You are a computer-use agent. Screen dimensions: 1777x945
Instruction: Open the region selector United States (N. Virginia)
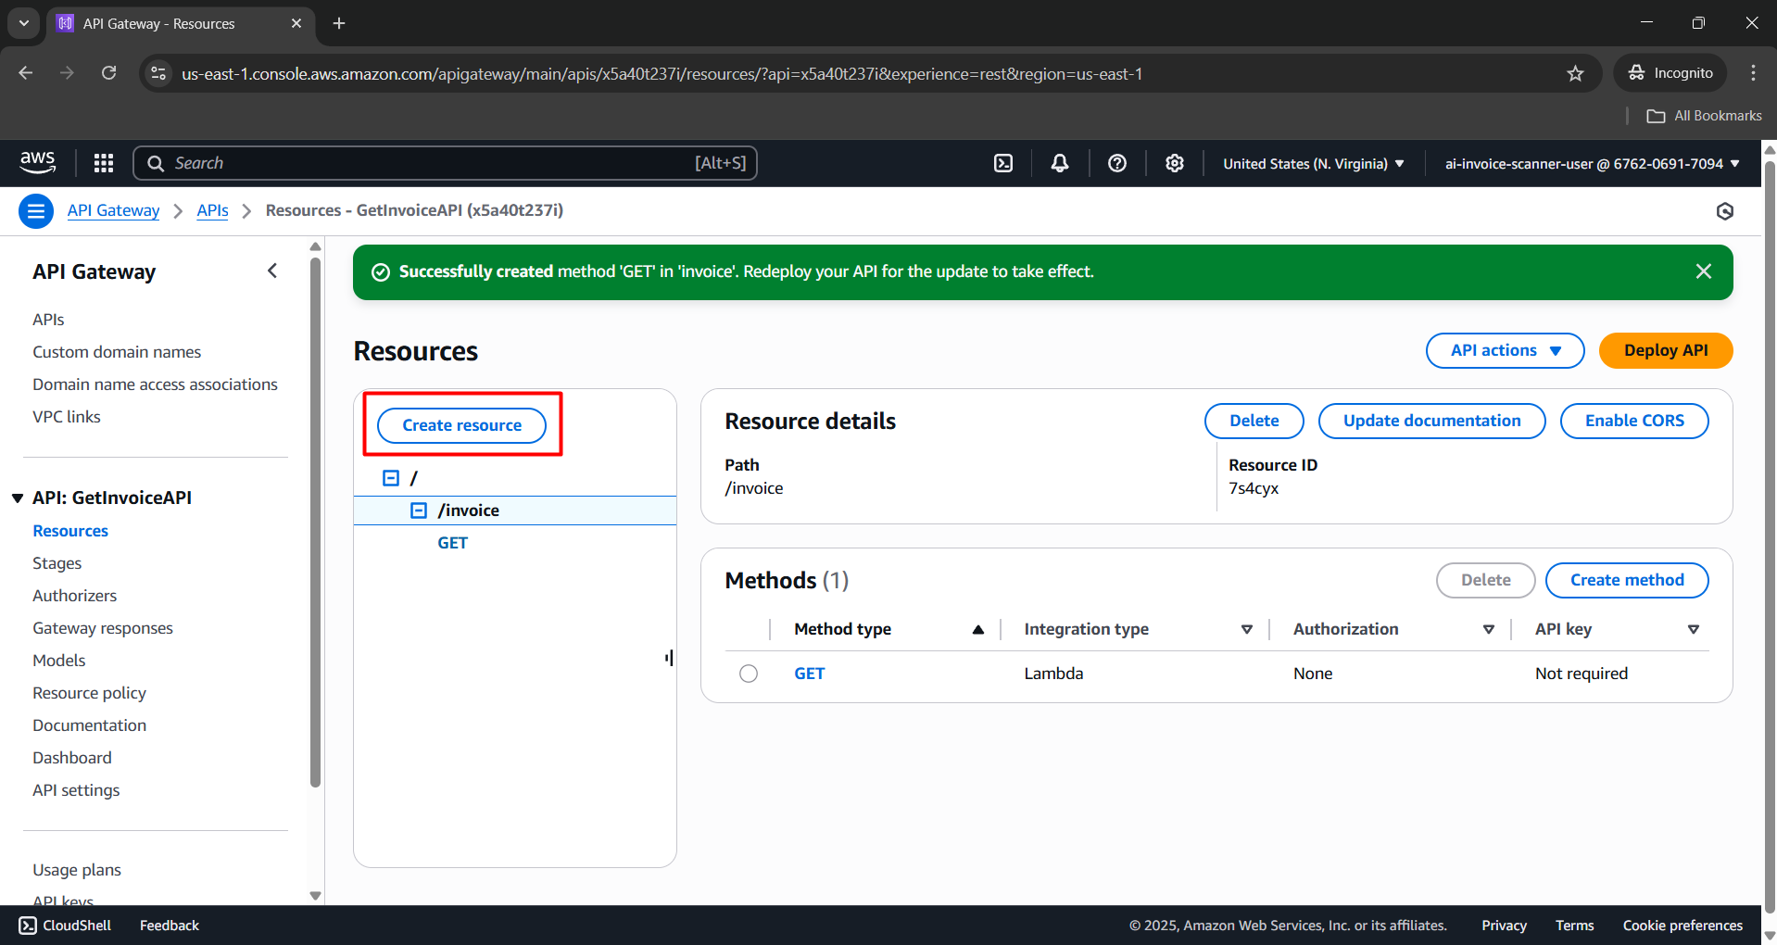(1313, 164)
